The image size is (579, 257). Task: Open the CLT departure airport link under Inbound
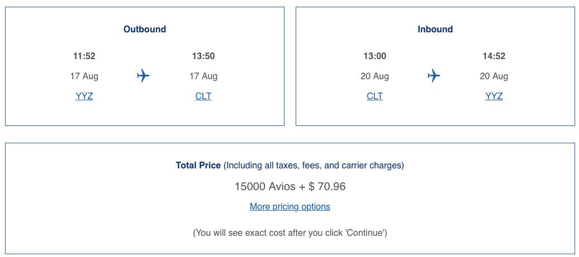click(374, 96)
